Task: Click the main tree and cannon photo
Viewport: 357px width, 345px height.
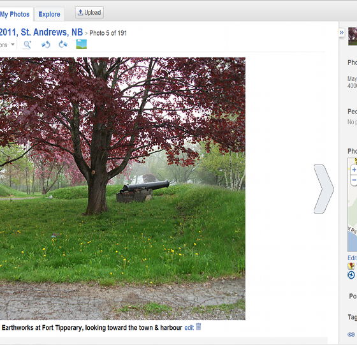Action: click(122, 189)
